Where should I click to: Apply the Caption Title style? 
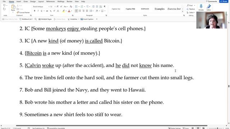pyautogui.click(x=130, y=9)
